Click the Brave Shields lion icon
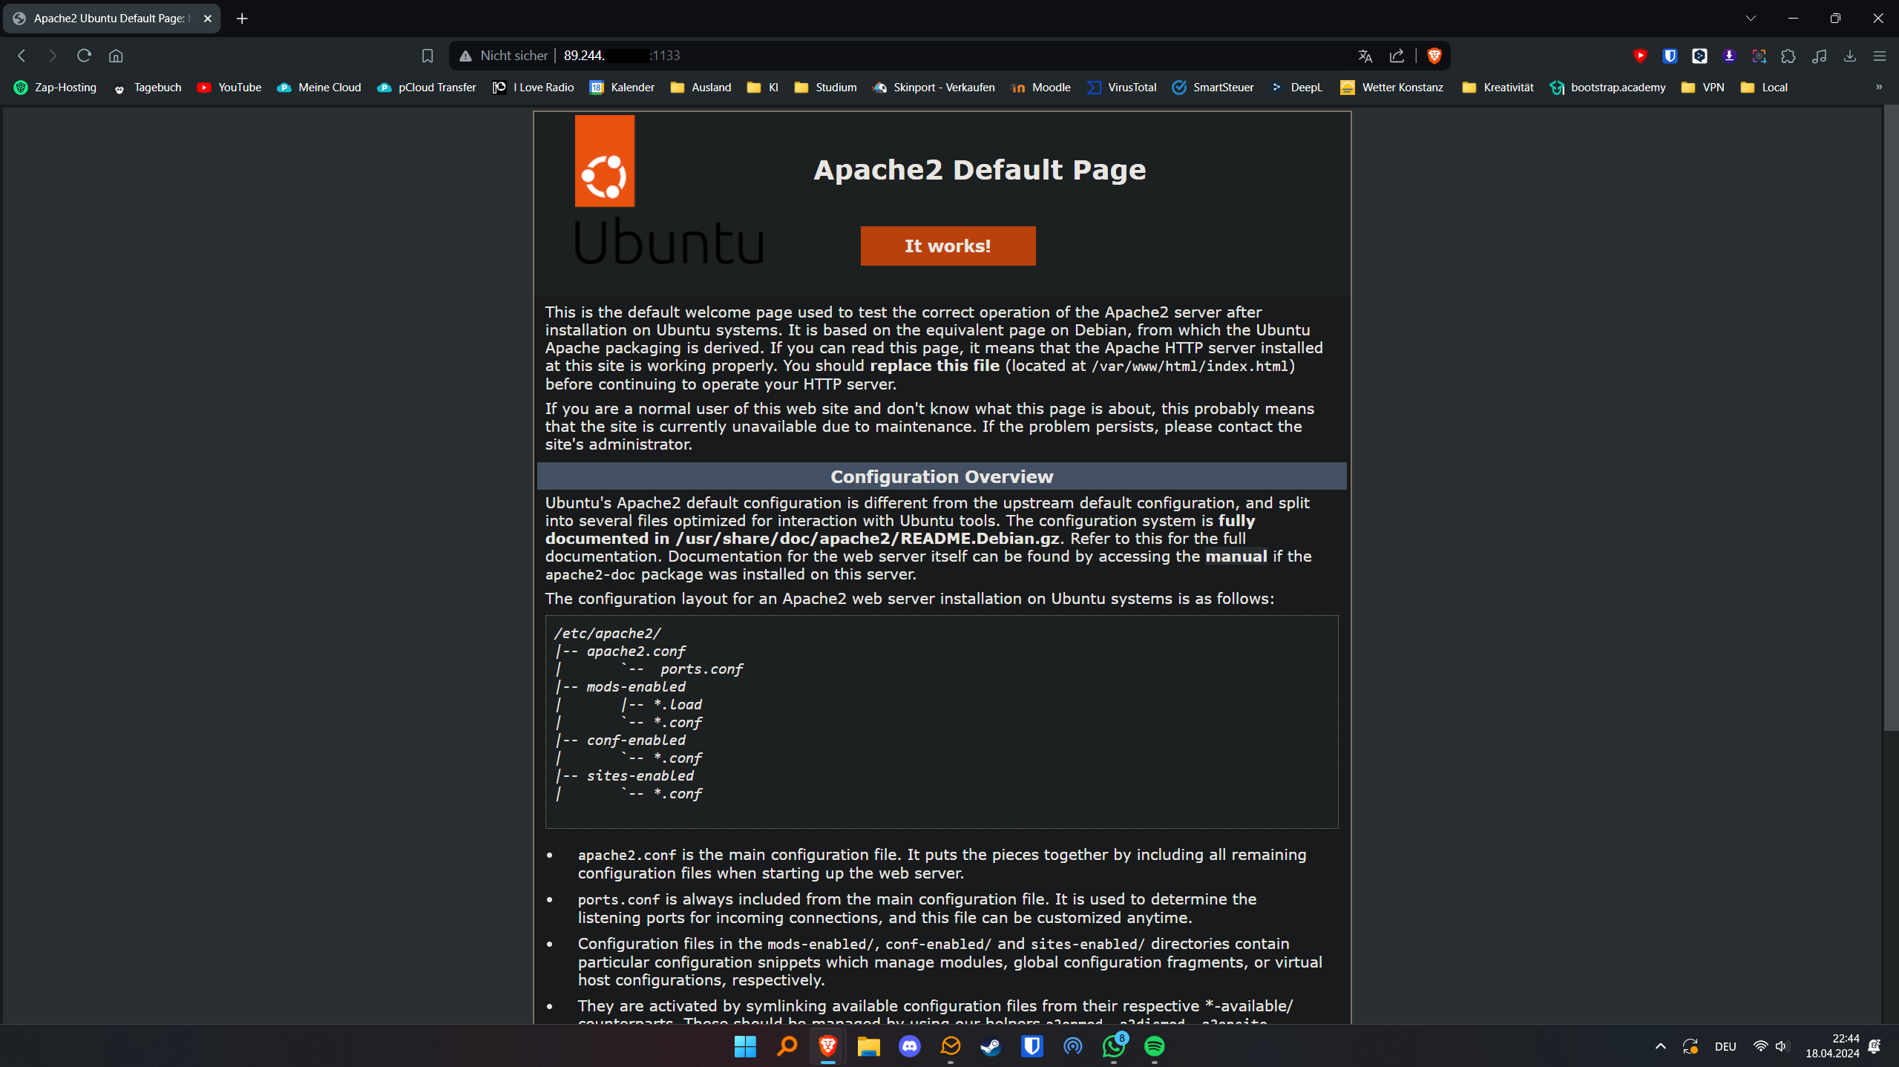 pyautogui.click(x=1434, y=56)
